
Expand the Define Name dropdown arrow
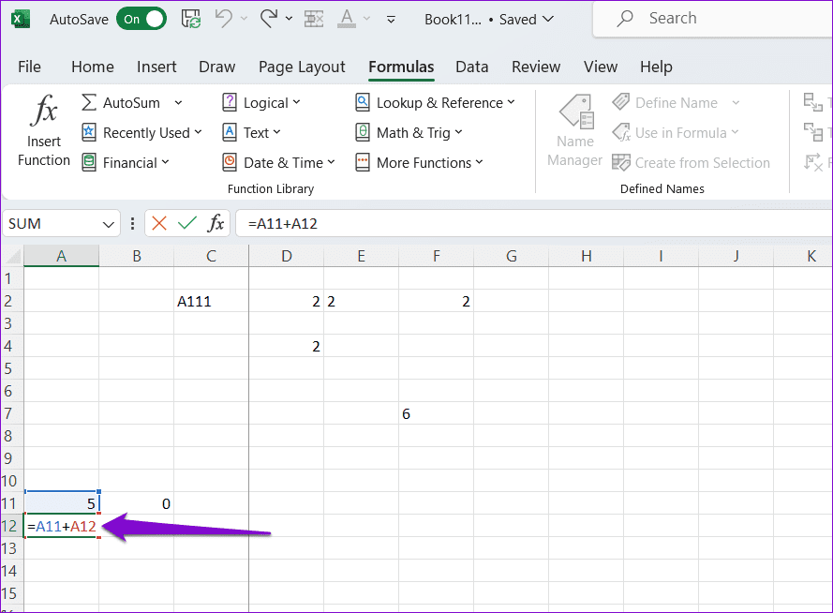pyautogui.click(x=736, y=102)
